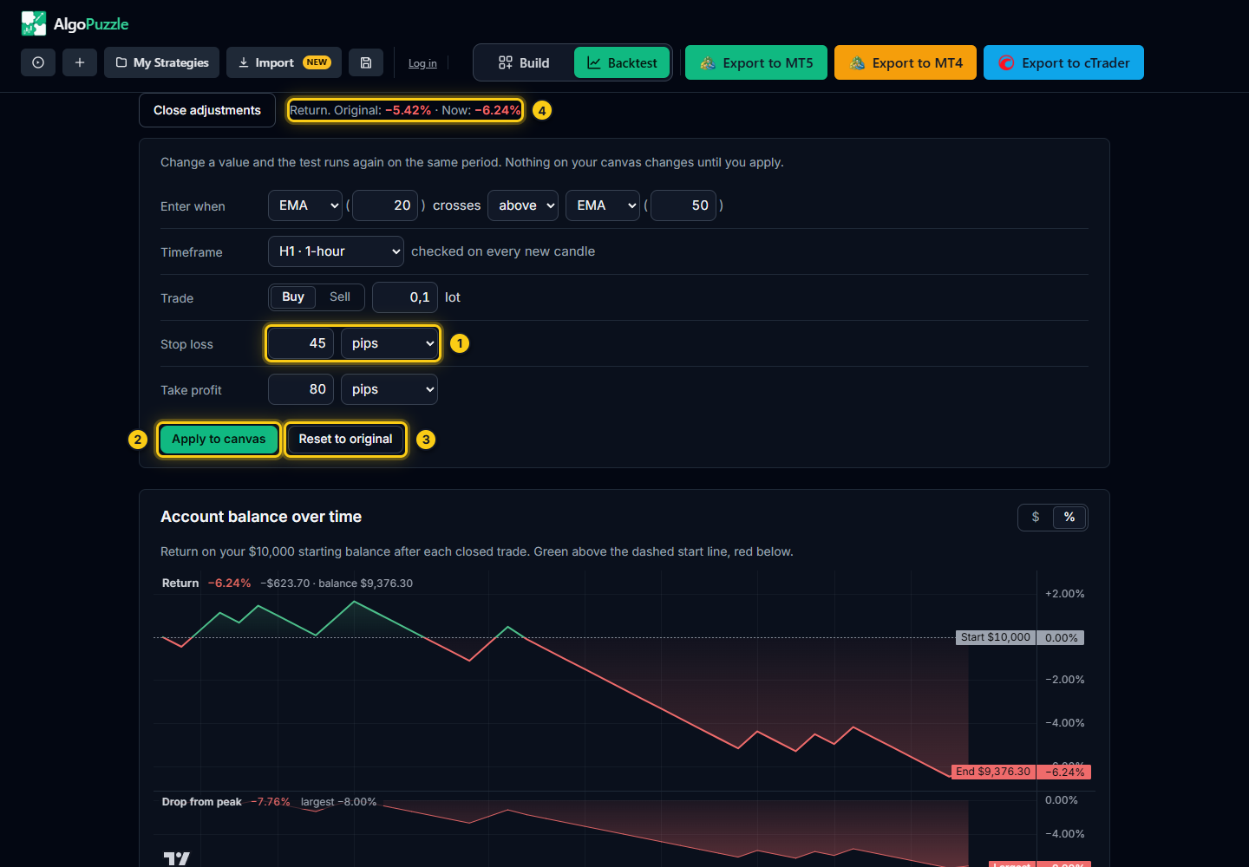Click Export to cTrader
Viewport: 1249px width, 867px height.
(x=1063, y=62)
